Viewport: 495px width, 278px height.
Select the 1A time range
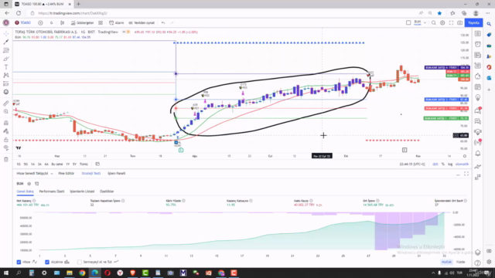click(x=32, y=164)
